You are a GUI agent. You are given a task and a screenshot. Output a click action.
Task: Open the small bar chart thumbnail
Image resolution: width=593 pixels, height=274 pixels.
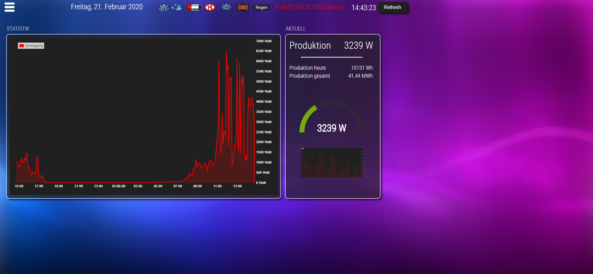pyautogui.click(x=331, y=163)
